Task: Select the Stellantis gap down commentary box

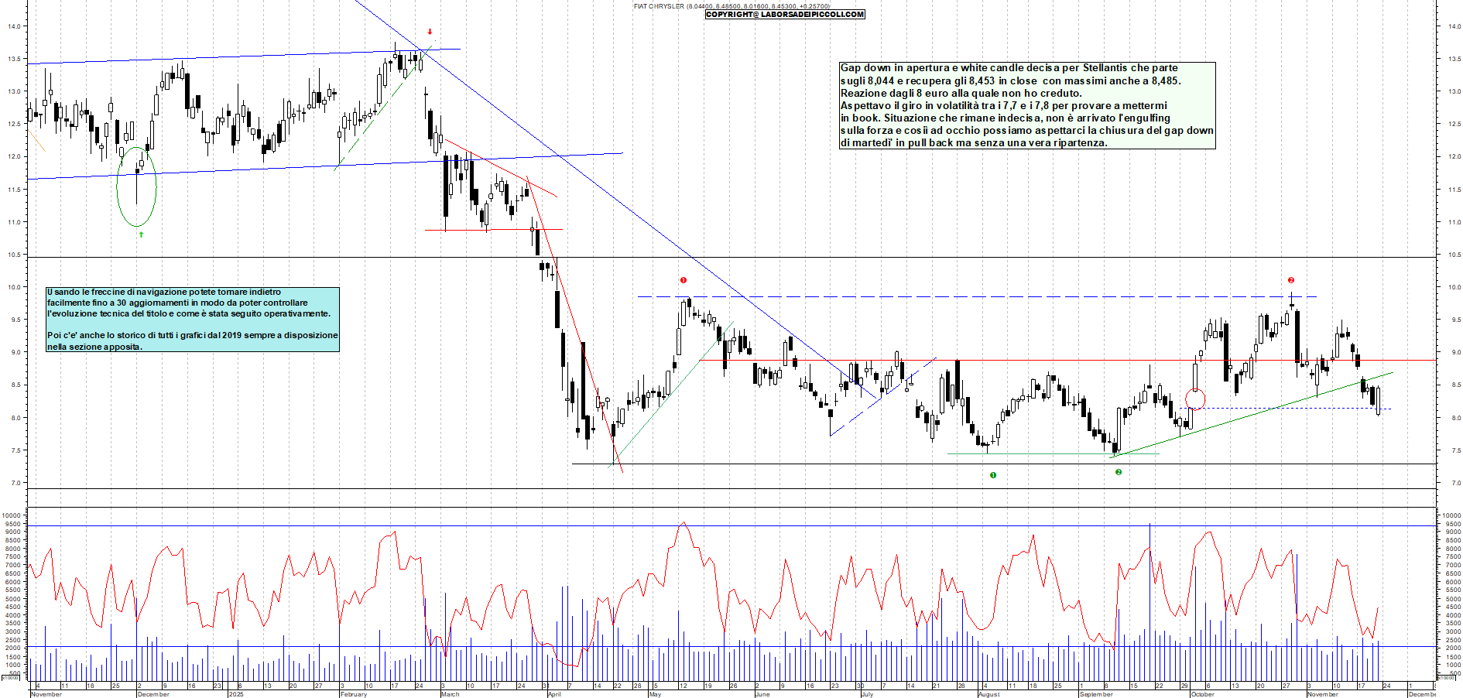Action: click(x=1026, y=105)
